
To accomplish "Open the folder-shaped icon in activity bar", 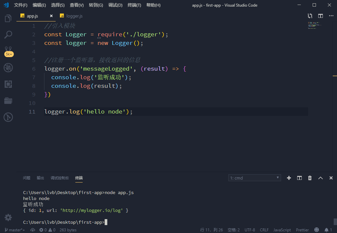I will click(x=8, y=101).
